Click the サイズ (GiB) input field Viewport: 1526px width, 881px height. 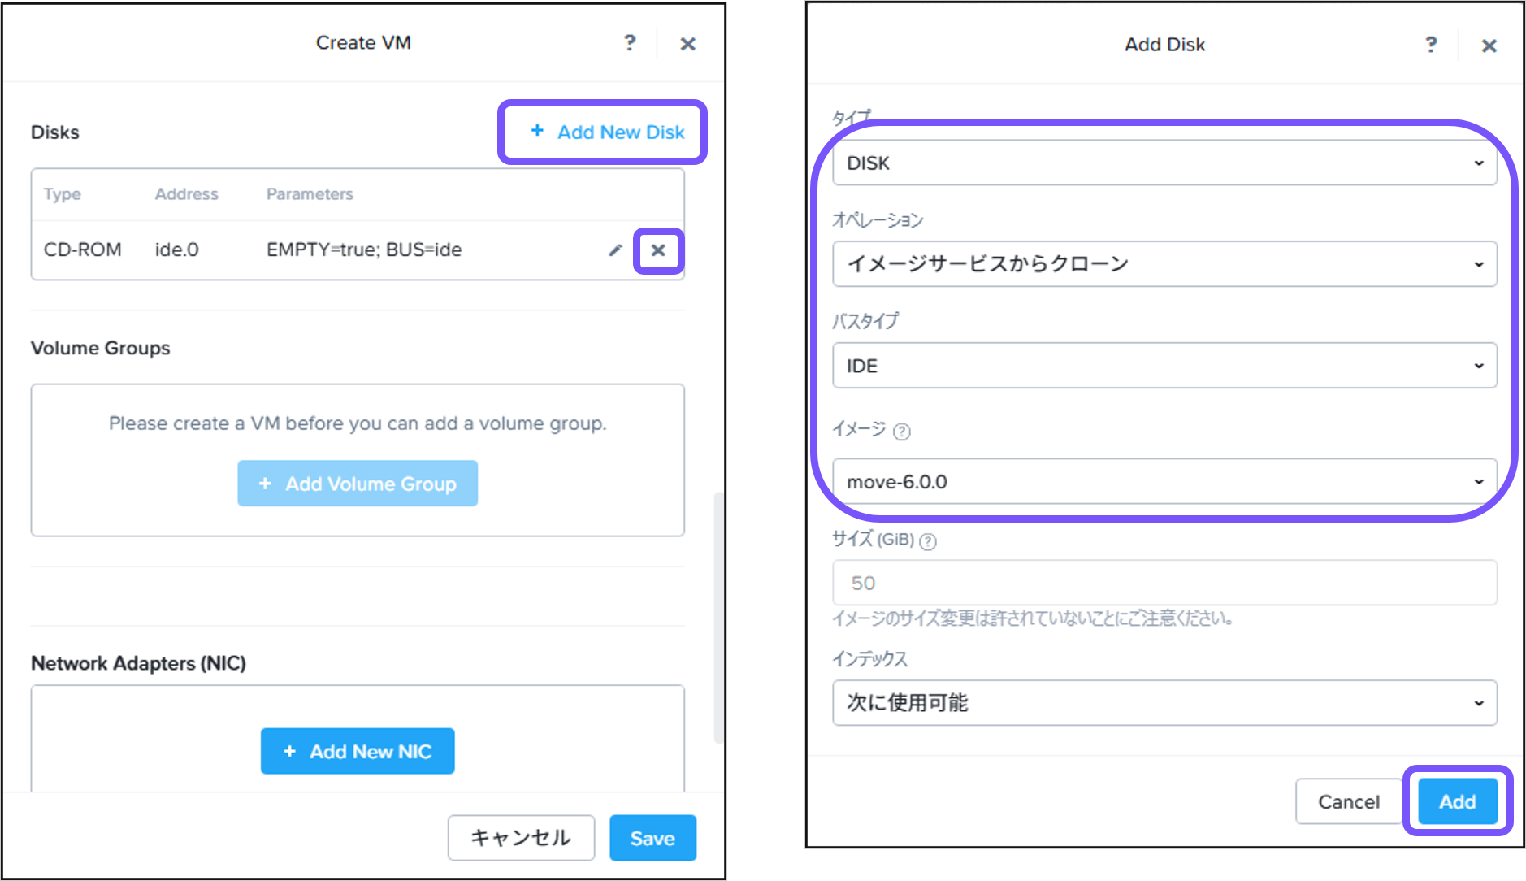coord(1164,583)
